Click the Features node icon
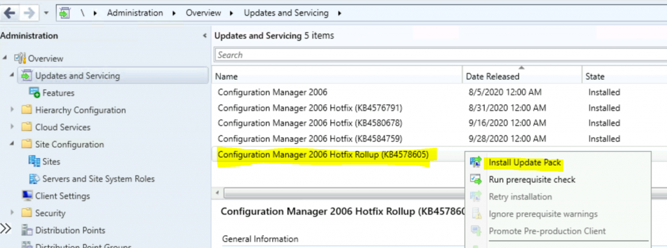This screenshot has width=667, height=248. point(34,92)
